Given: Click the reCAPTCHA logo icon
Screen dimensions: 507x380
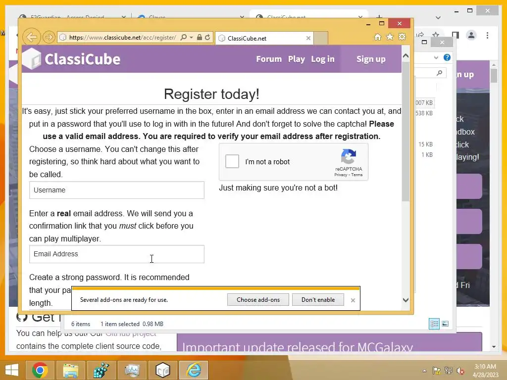Looking at the screenshot, I should pyautogui.click(x=349, y=156).
